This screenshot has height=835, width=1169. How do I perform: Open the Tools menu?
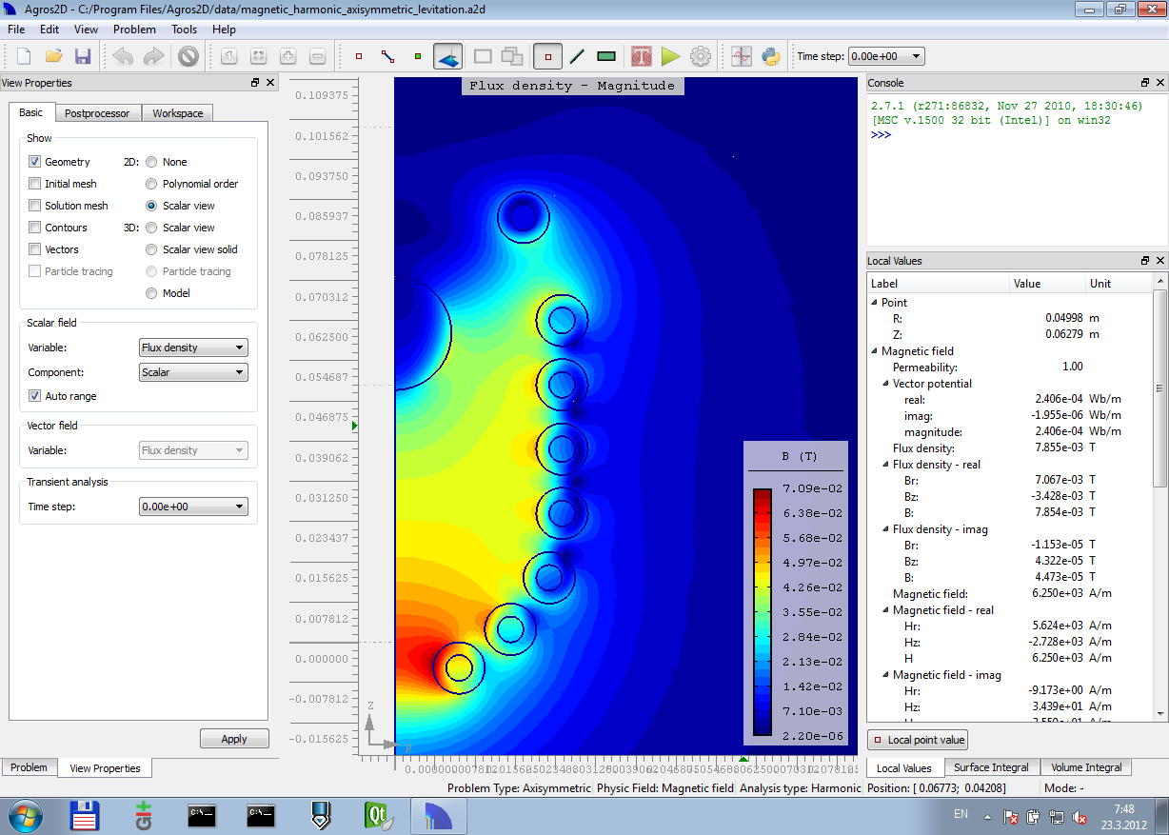tap(184, 30)
